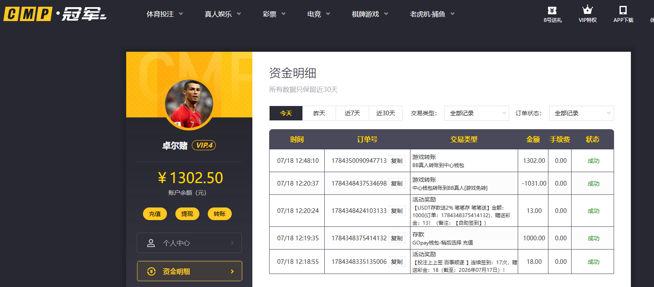Copy order number 1784348335135006

(x=397, y=262)
